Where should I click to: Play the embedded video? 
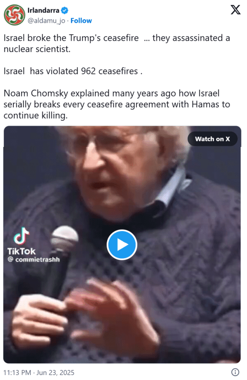tap(122, 245)
